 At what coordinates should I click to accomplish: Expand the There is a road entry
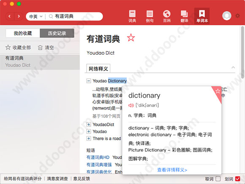(x=89, y=139)
